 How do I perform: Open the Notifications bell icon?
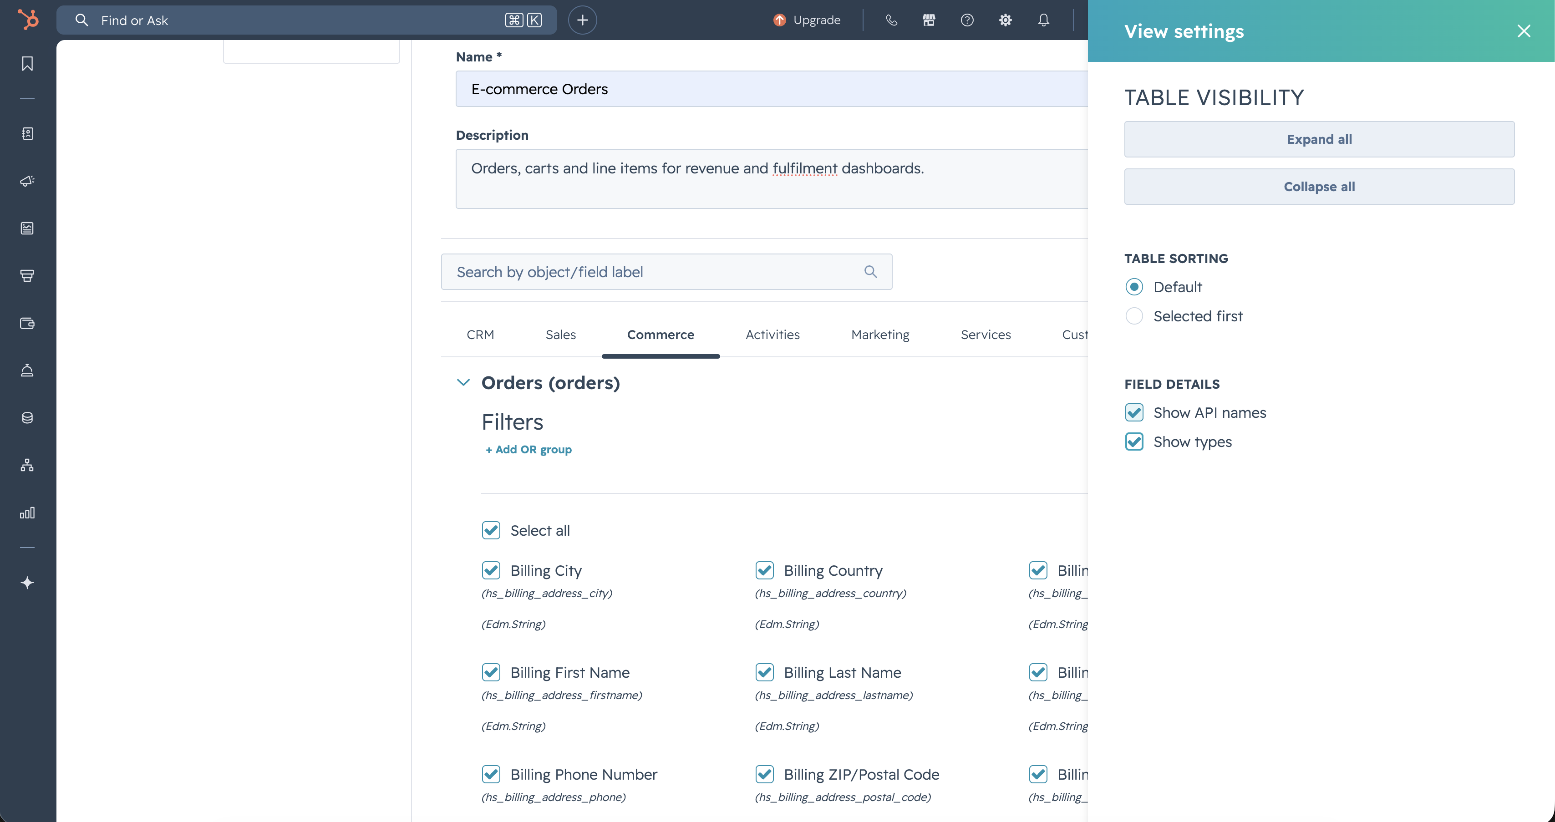[x=1044, y=20]
